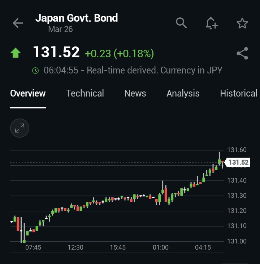This screenshot has height=264, width=260.
Task: Open search with the magnifier icon
Action: pos(181,23)
